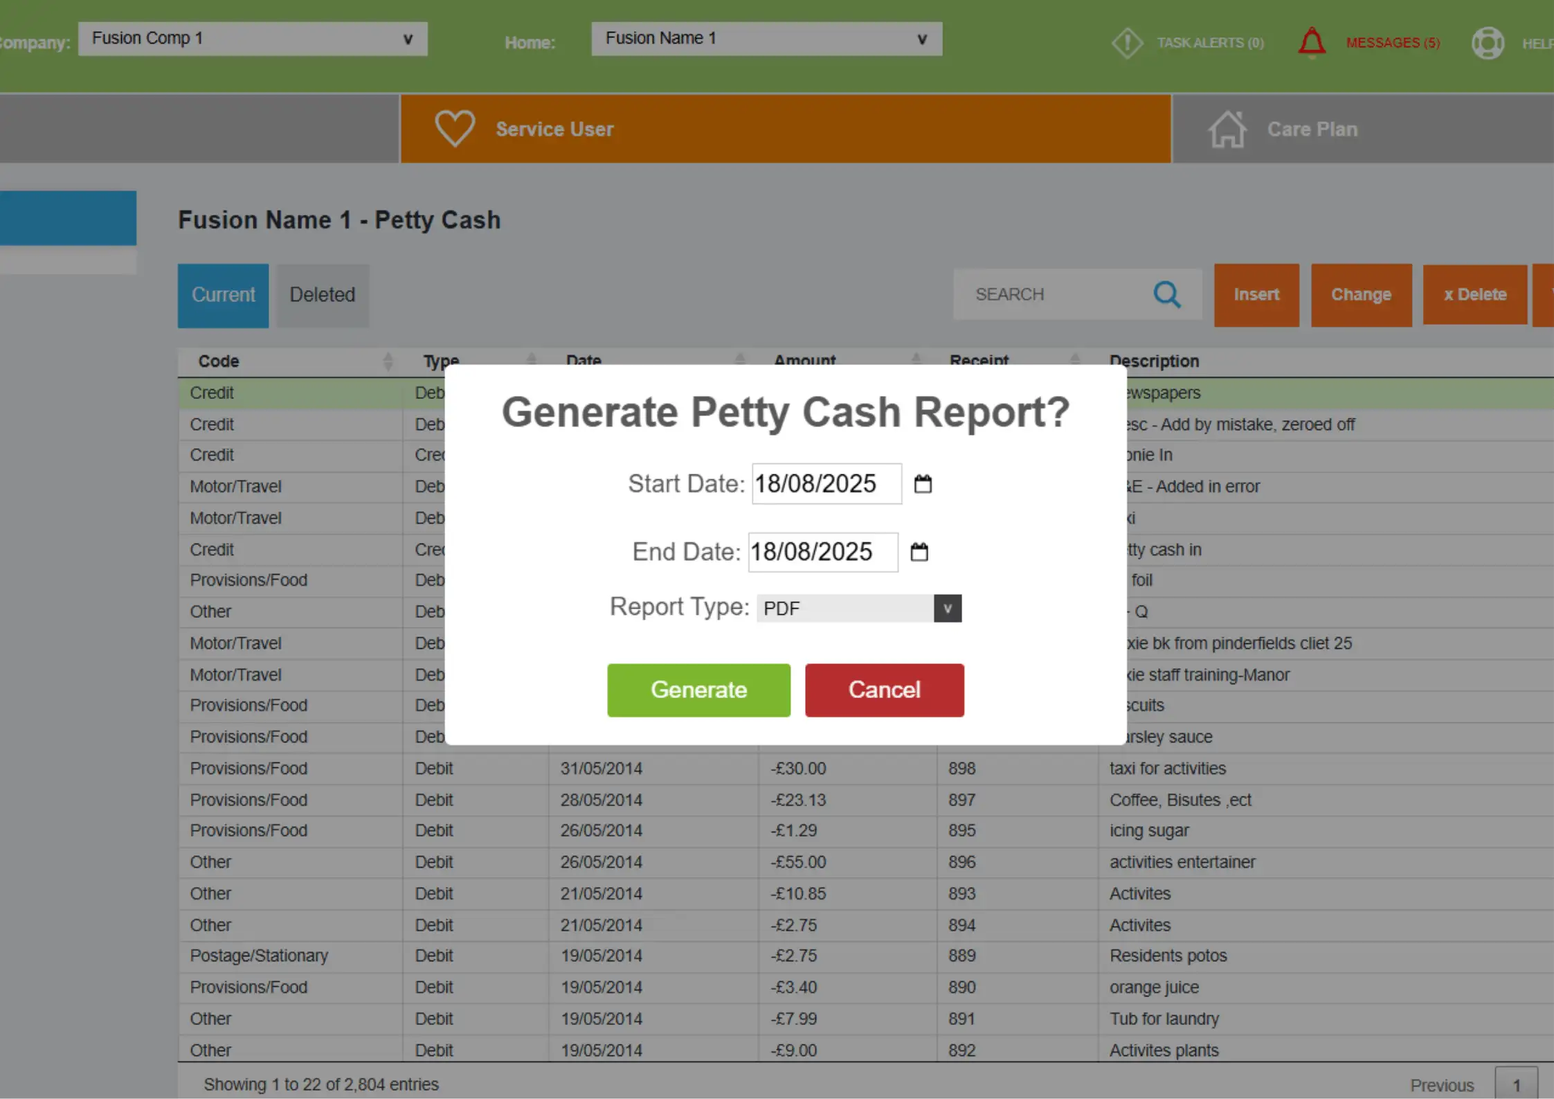This screenshot has width=1554, height=1099.
Task: Click the Help icon in the header
Action: (1488, 42)
